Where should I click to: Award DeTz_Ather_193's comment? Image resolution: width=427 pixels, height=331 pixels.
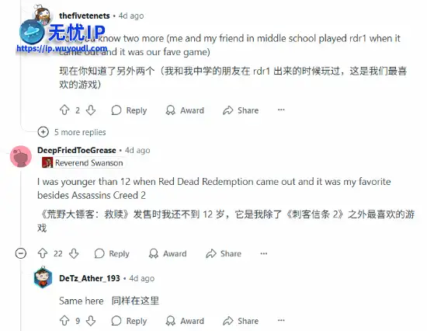[185, 321]
